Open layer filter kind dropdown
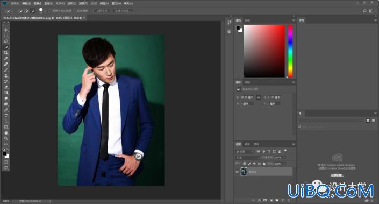This screenshot has width=379, height=204. (245, 151)
